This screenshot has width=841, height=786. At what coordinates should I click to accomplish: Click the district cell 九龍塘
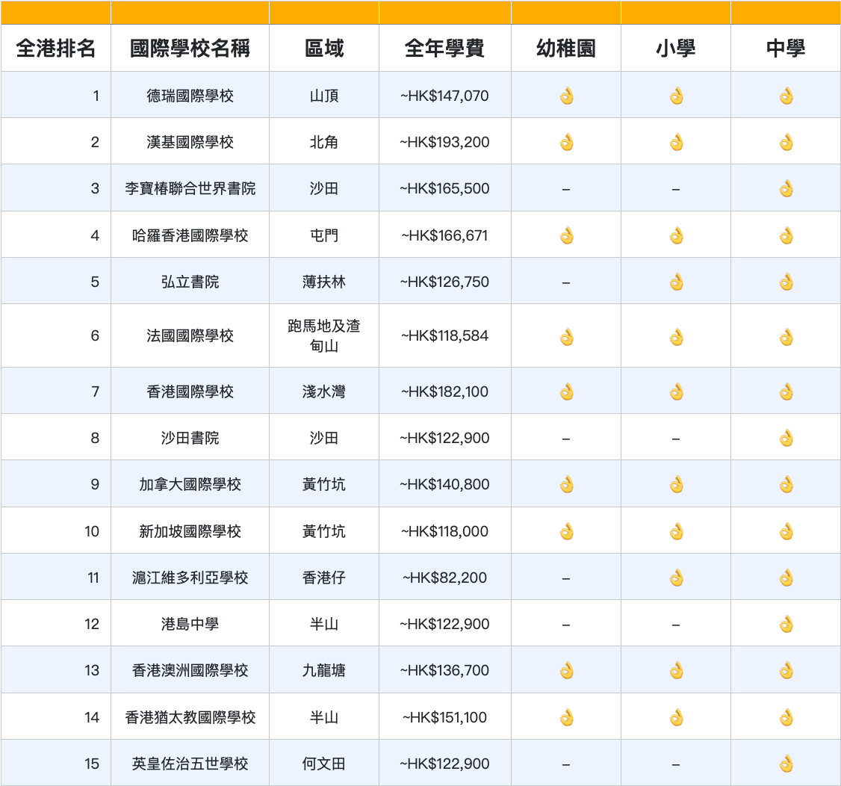point(324,670)
